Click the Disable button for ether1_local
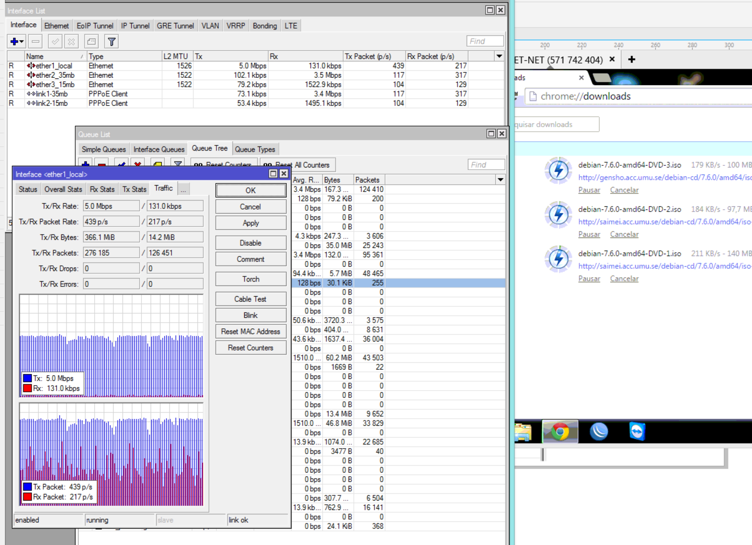This screenshot has height=545, width=752. pyautogui.click(x=250, y=243)
